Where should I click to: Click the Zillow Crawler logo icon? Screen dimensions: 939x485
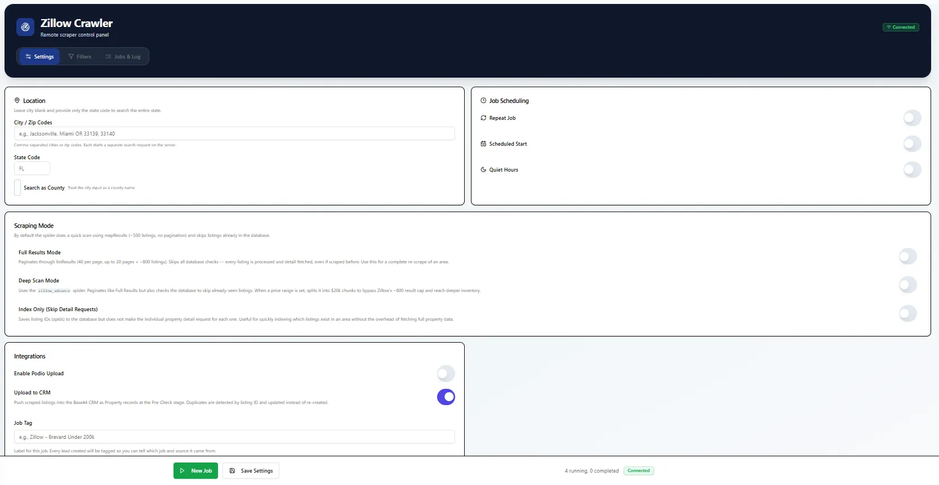25,27
